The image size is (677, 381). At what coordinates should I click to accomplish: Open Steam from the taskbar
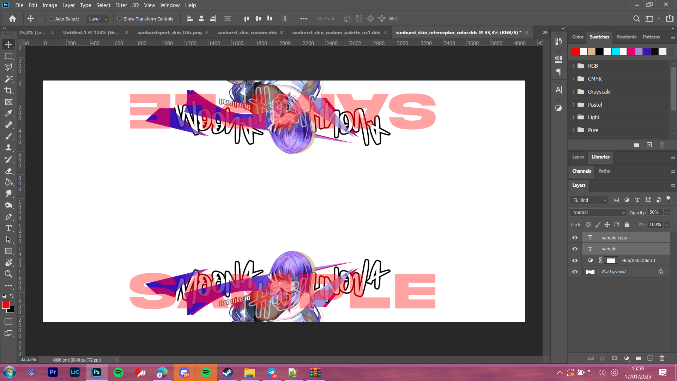[228, 373]
